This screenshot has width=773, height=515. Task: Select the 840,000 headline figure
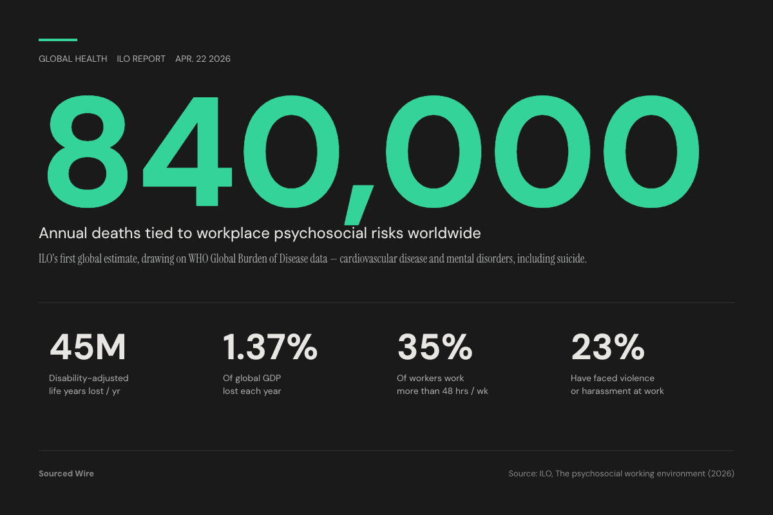tap(372, 151)
